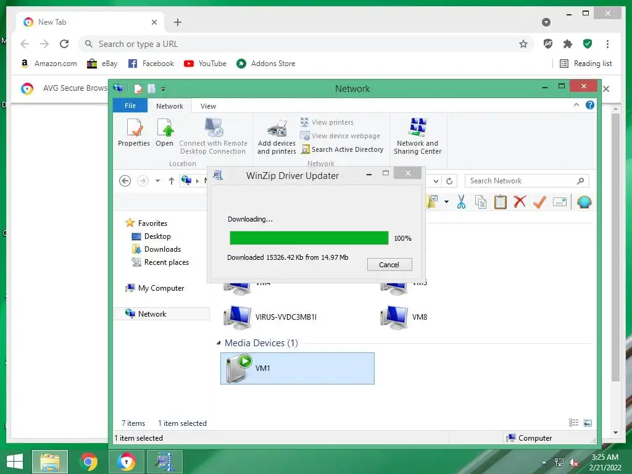This screenshot has height=474, width=632.
Task: Open the address bar history dropdown
Action: pos(436,181)
